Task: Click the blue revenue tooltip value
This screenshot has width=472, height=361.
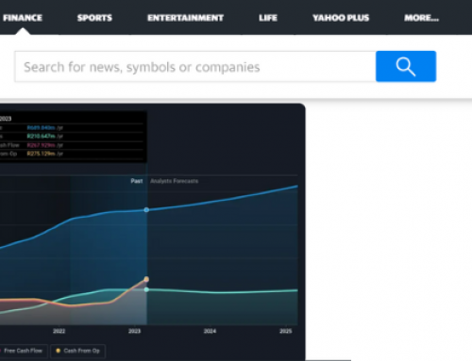Action: coord(41,127)
